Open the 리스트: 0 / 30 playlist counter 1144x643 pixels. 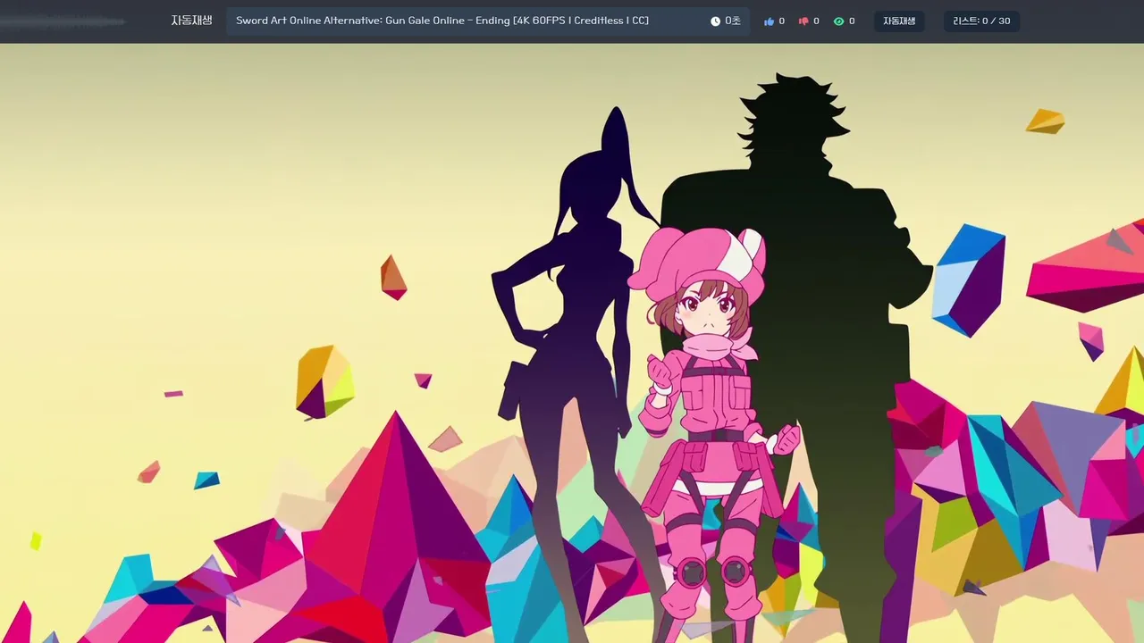[981, 21]
